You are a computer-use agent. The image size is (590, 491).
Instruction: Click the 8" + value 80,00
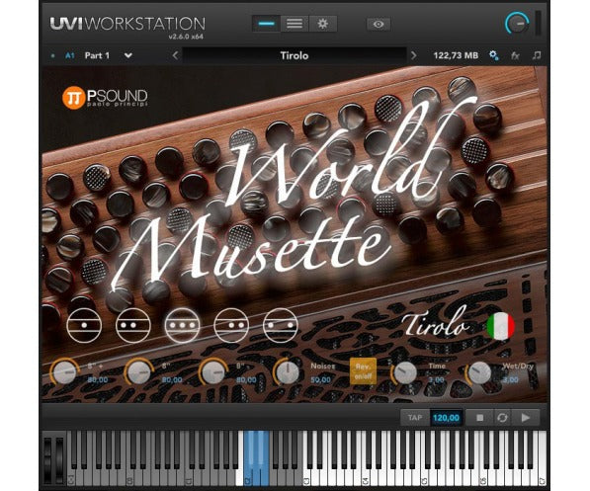98,379
